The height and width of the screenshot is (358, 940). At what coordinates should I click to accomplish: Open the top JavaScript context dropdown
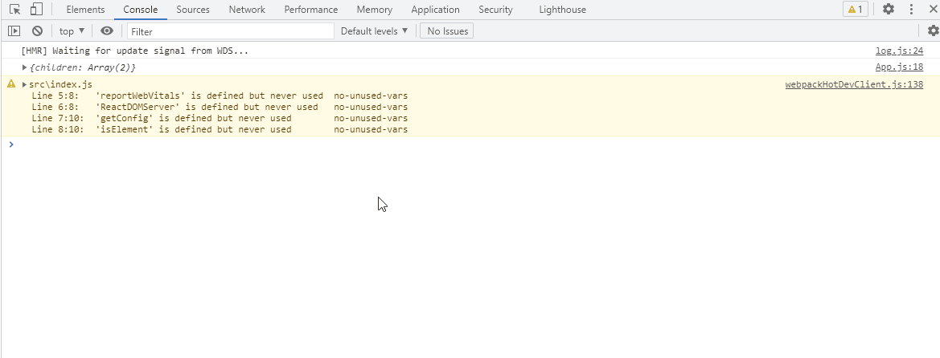click(72, 31)
